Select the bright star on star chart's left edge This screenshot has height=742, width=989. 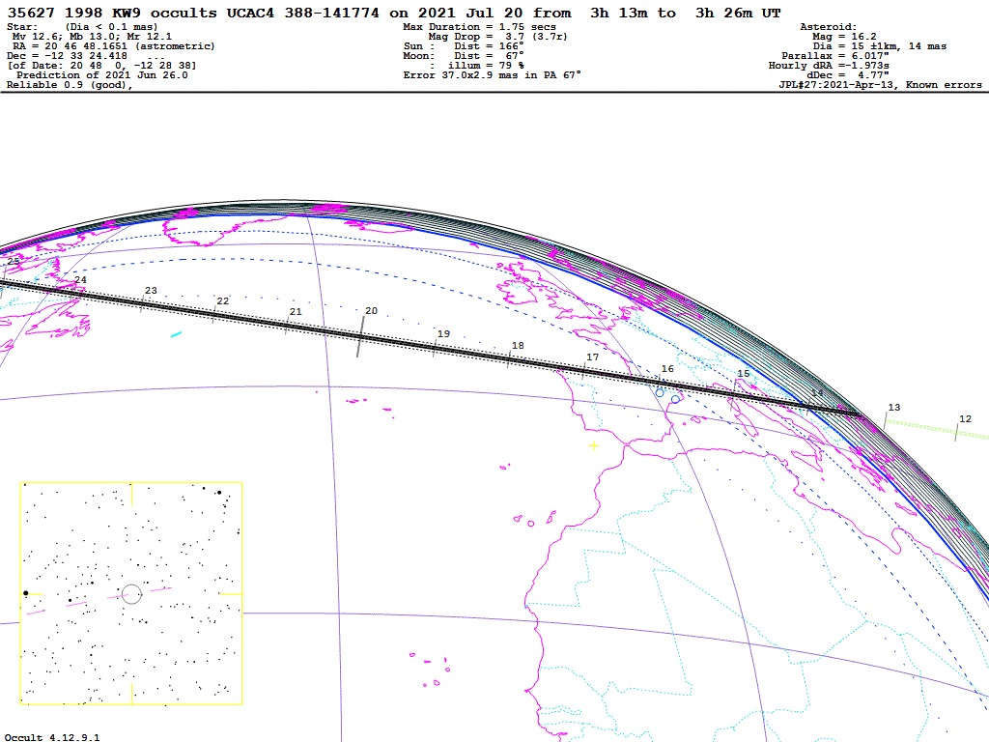point(26,593)
